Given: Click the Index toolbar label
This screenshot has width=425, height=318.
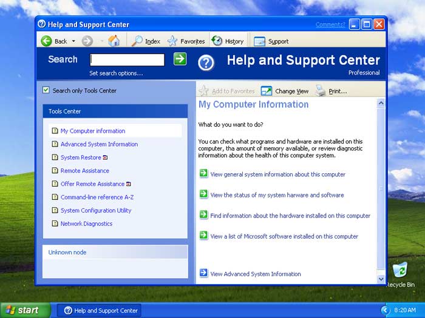Looking at the screenshot, I should tap(152, 41).
